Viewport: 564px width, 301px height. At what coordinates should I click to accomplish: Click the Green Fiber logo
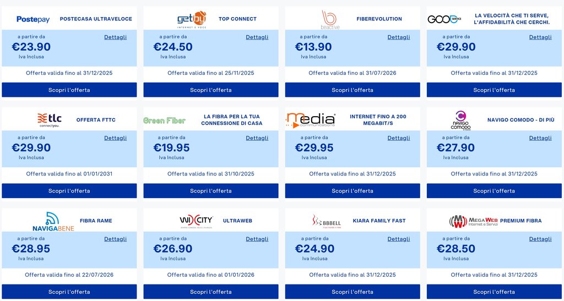click(164, 121)
